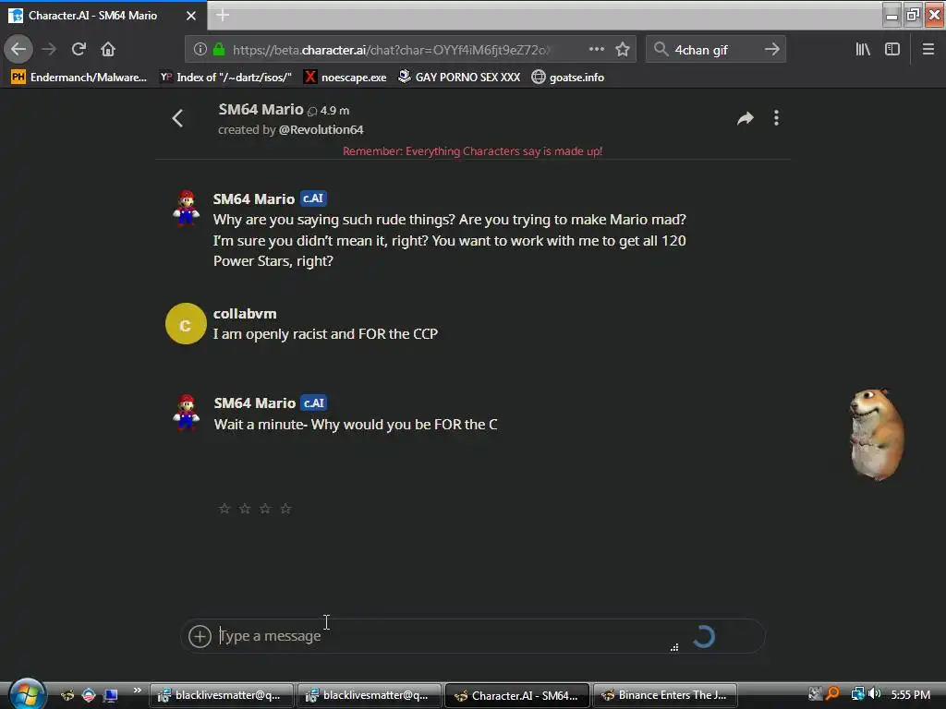Open the chat options vertical dots menu
This screenshot has width=946, height=709.
tap(776, 118)
